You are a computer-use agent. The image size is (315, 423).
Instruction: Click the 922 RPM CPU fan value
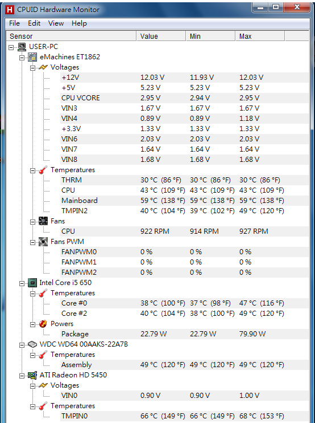(155, 231)
